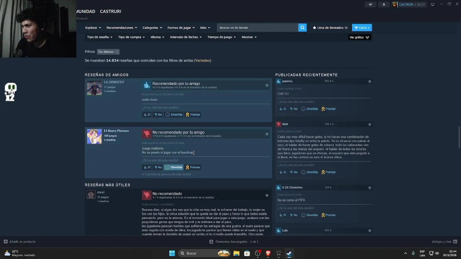Image resolution: width=461 pixels, height=259 pixels.
Task: Click star on Lolo's review
Action: tap(370, 231)
